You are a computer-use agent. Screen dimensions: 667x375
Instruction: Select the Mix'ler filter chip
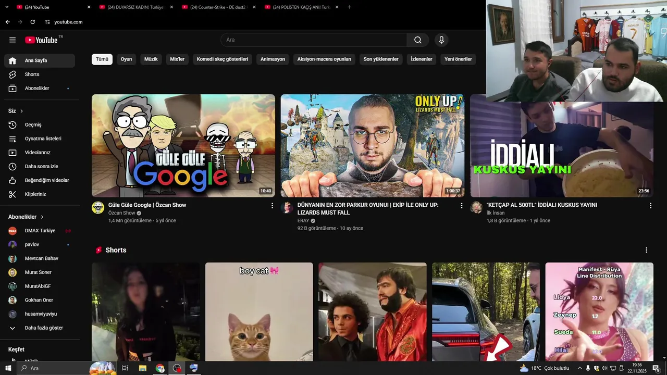pos(177,59)
